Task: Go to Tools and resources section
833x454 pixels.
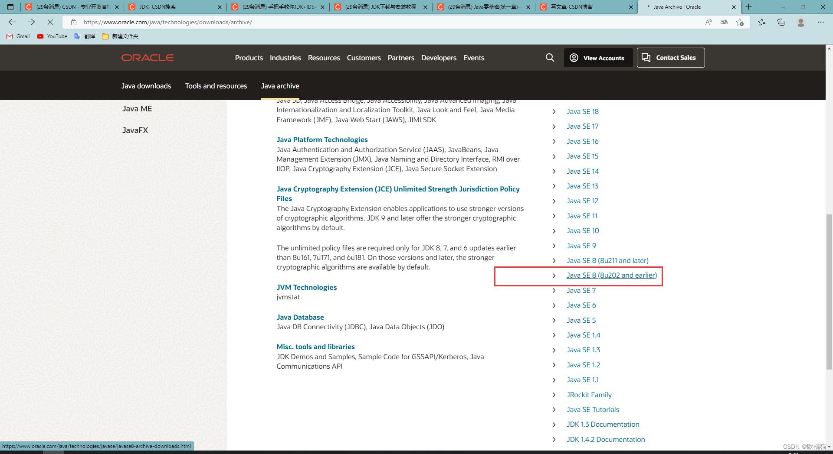Action: pos(216,86)
